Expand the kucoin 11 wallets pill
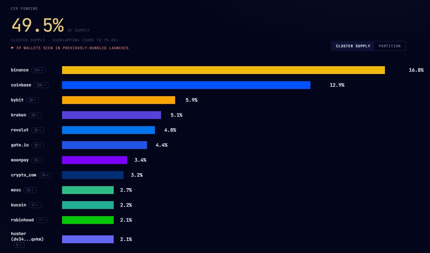 pos(35,205)
